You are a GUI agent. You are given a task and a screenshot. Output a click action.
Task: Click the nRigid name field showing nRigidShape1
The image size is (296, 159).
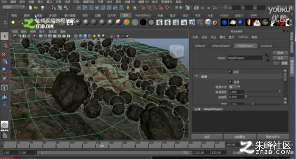pos(244,58)
